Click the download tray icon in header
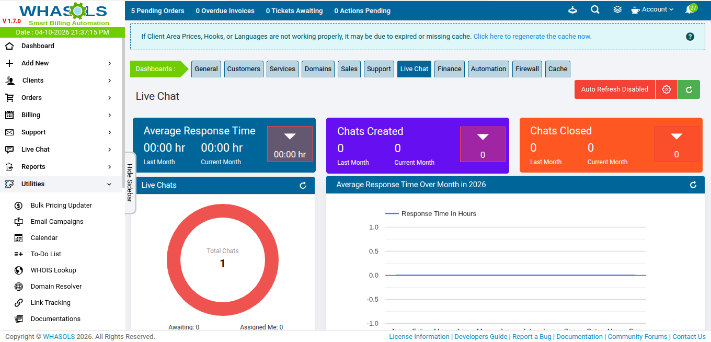Image resolution: width=711 pixels, height=342 pixels. [x=572, y=10]
